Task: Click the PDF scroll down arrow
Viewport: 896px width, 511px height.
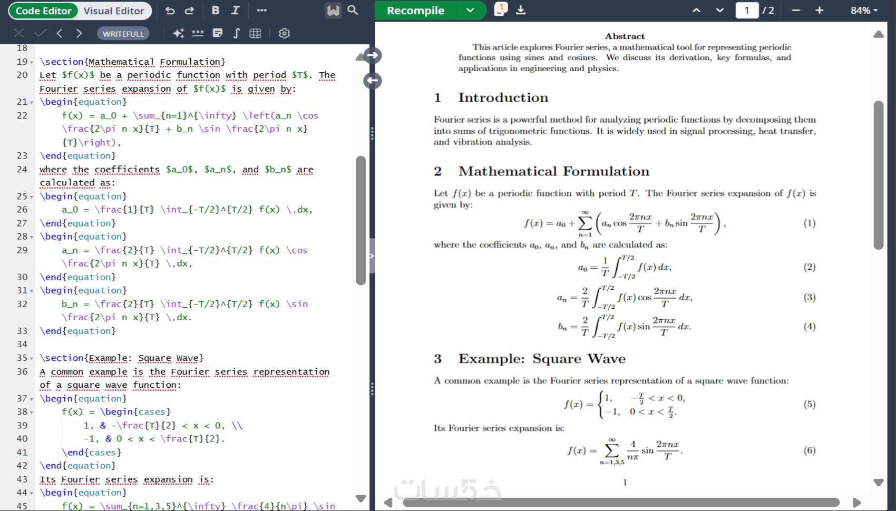Action: 879,483
